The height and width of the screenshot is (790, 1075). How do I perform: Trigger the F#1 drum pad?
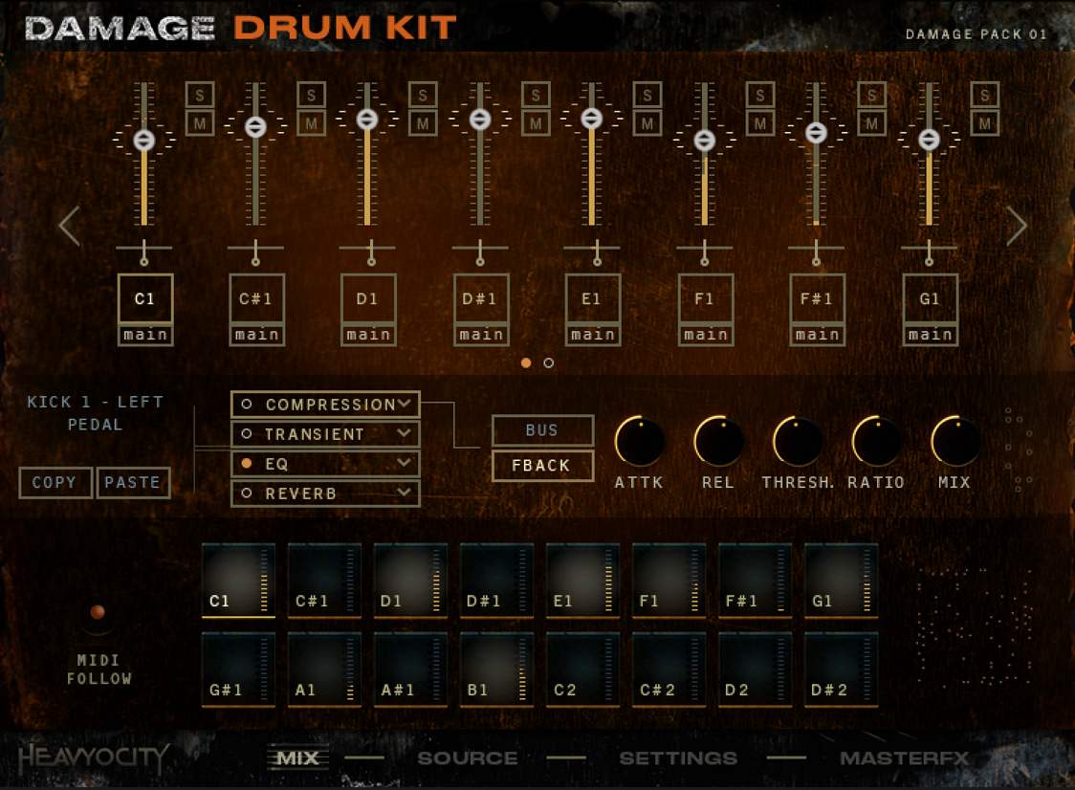tap(755, 581)
